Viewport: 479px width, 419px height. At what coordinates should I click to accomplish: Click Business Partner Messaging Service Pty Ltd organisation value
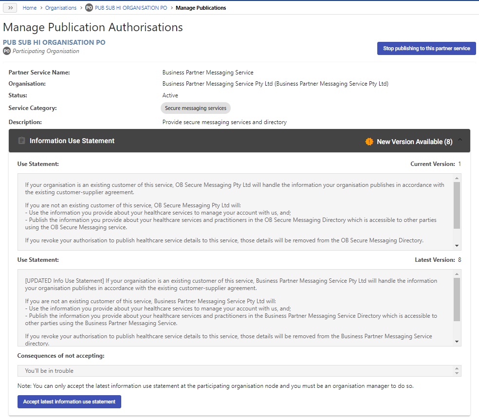coord(275,84)
